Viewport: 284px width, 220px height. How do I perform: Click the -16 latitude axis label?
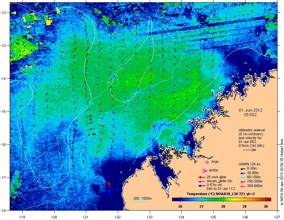[x=3, y=145]
